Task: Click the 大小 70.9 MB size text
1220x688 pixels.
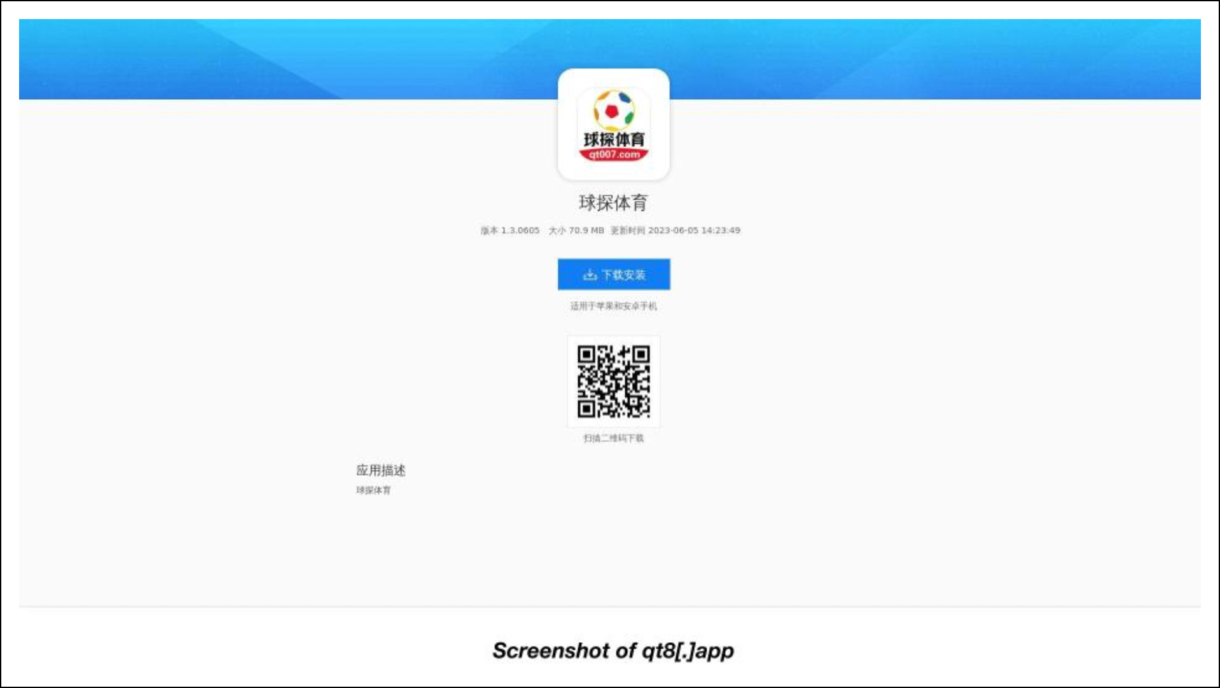Action: [576, 230]
